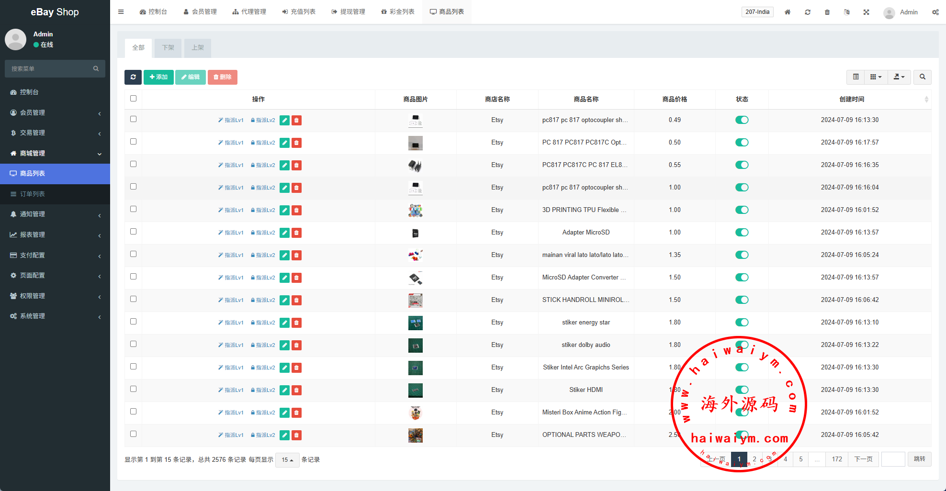Click the page jump input field
The width and height of the screenshot is (946, 491).
[893, 459]
